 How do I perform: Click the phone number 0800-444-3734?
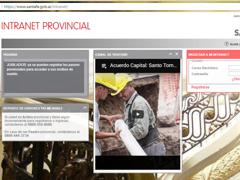(16, 136)
